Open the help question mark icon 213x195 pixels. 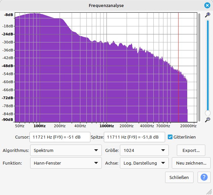(204, 177)
